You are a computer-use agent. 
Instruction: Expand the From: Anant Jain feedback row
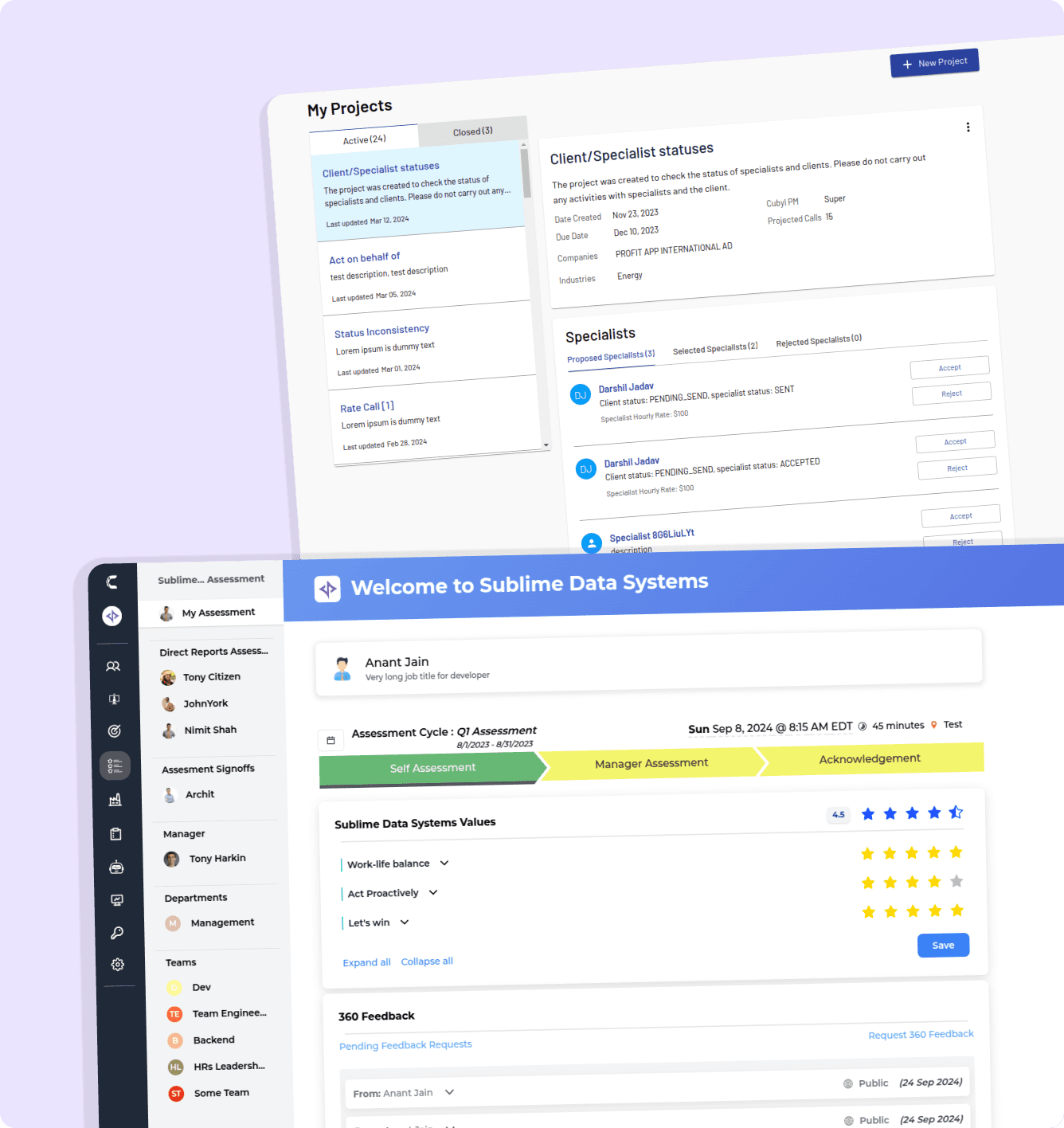[449, 1092]
